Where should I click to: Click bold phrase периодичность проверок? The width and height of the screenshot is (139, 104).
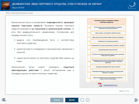coord(60,23)
